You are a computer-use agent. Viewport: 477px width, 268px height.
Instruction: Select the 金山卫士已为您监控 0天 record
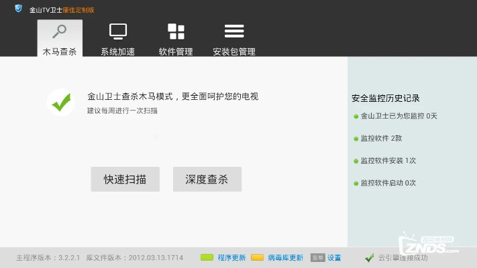399,116
